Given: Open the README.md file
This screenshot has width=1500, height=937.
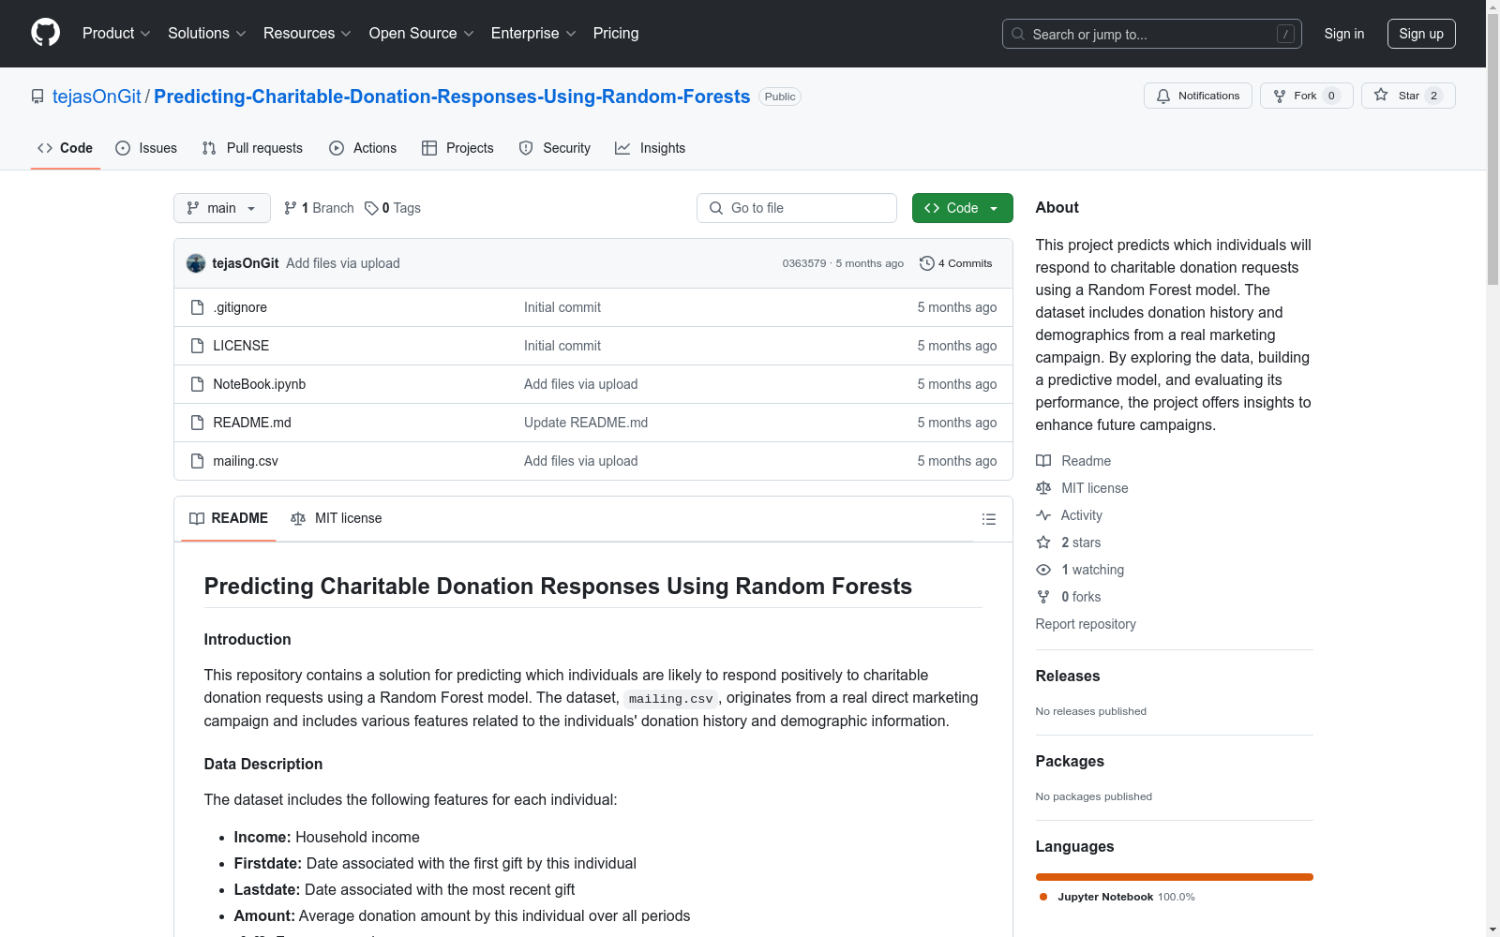Looking at the screenshot, I should pyautogui.click(x=252, y=423).
